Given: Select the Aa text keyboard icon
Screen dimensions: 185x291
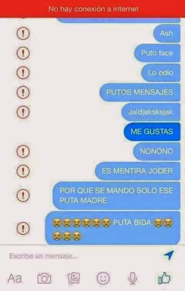Looking at the screenshot, I should (x=15, y=278).
